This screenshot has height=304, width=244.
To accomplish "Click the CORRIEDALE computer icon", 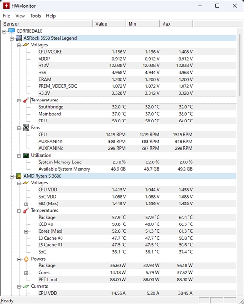I will click(x=11, y=31).
